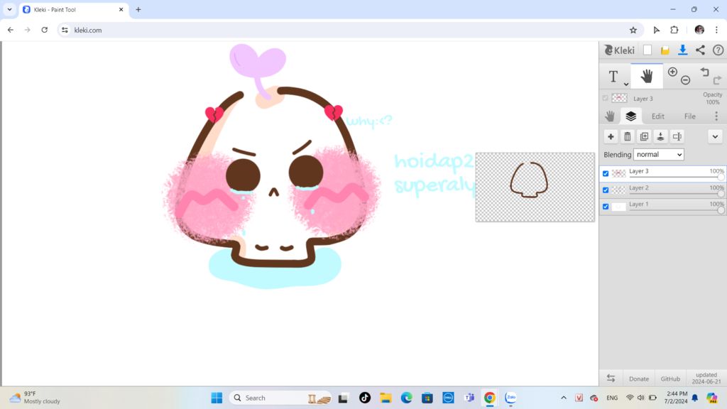Click the share icon
The image size is (727, 409).
tap(700, 50)
